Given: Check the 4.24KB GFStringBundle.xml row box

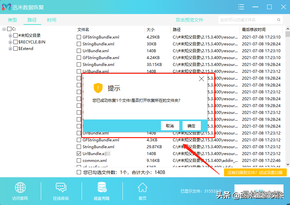Looking at the screenshot, I should tap(79, 58).
